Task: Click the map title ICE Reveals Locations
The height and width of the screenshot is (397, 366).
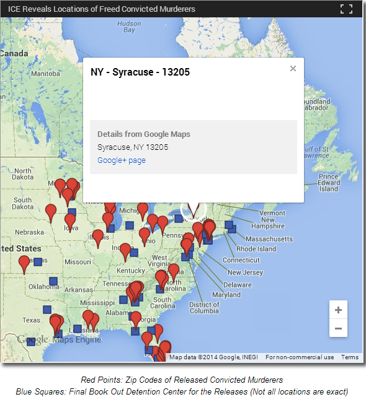Action: (x=102, y=9)
